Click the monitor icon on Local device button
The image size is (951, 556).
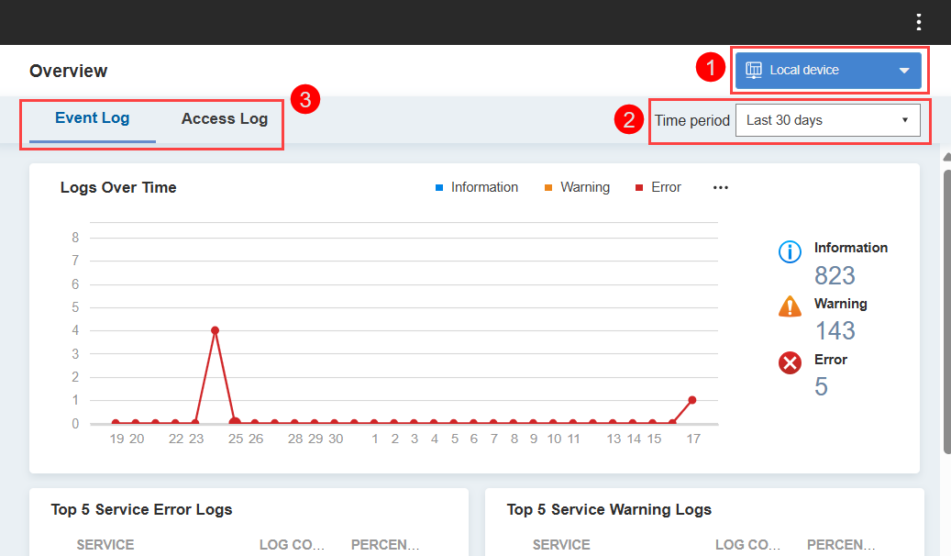(x=754, y=70)
